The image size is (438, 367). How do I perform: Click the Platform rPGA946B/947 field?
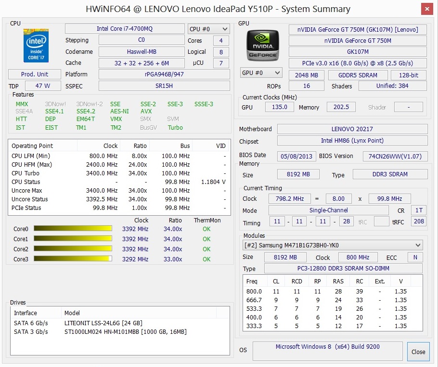(164, 74)
